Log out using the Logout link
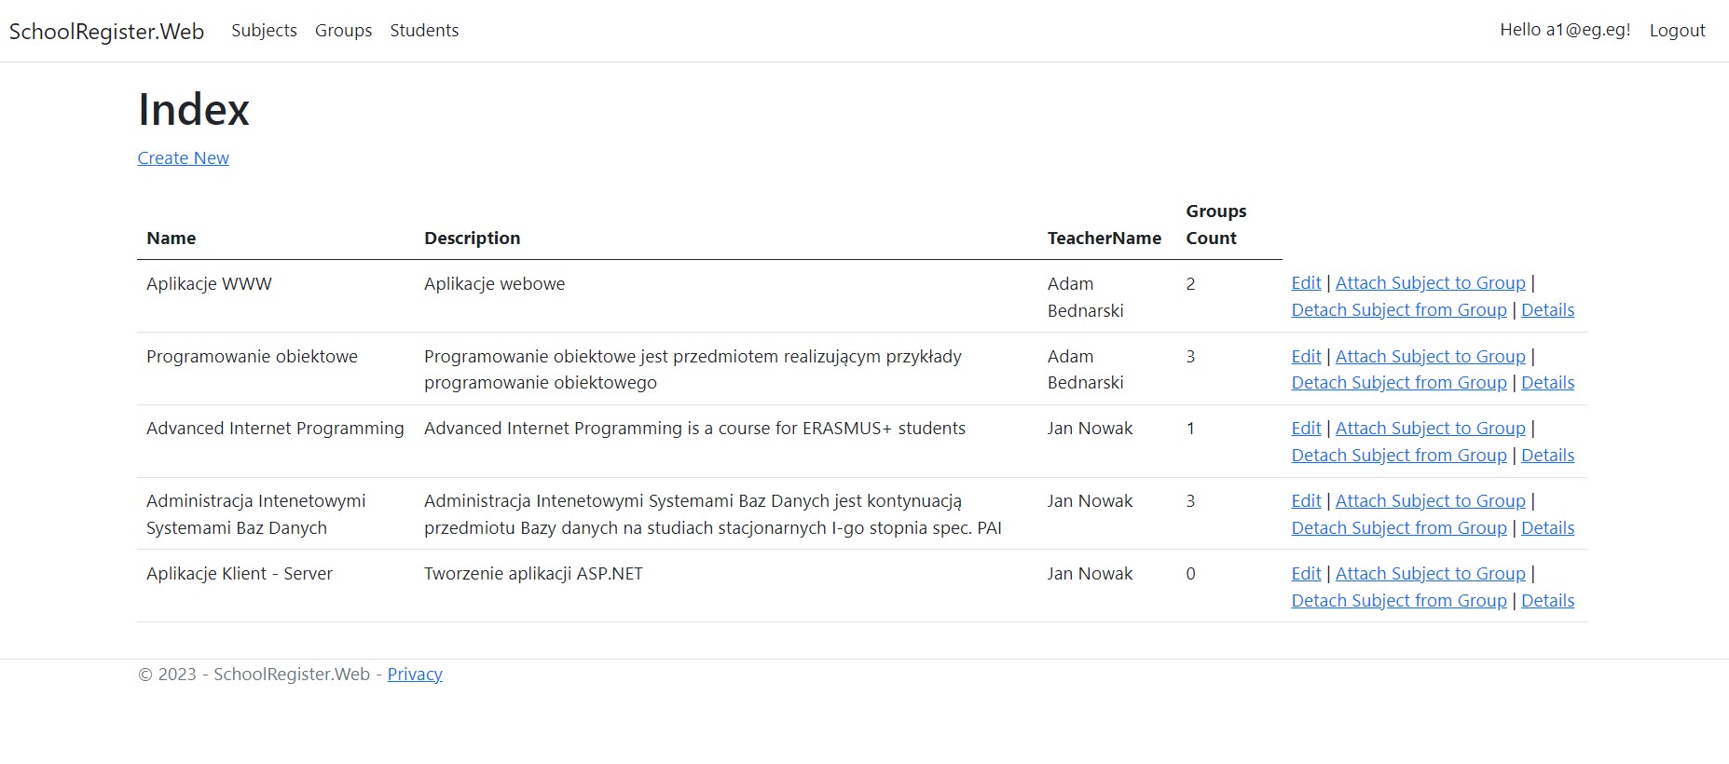This screenshot has height=764, width=1729. 1677,31
